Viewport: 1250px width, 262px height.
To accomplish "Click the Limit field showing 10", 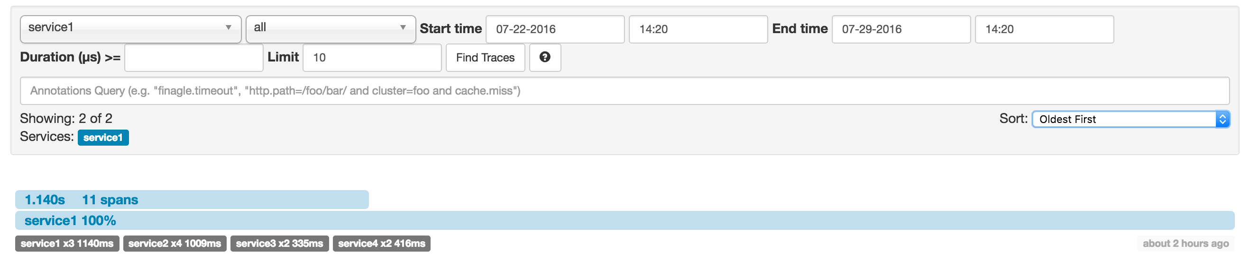I will click(372, 58).
